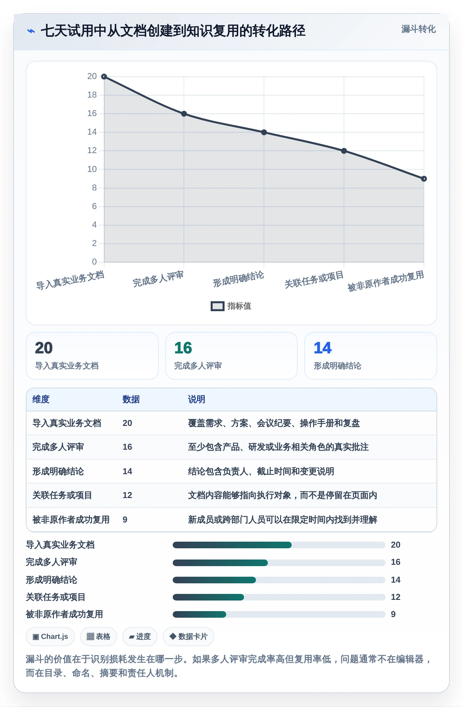Click the 指标值 legend label
This screenshot has height=707, width=463.
[239, 306]
